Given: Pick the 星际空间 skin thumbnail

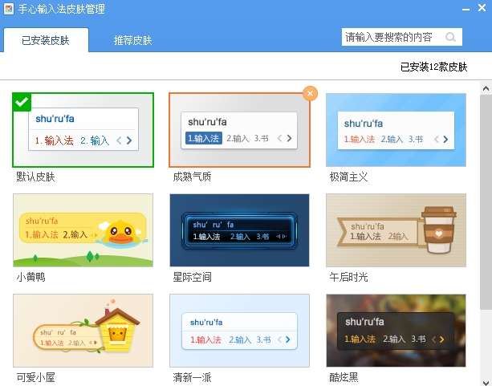Looking at the screenshot, I should tap(239, 230).
